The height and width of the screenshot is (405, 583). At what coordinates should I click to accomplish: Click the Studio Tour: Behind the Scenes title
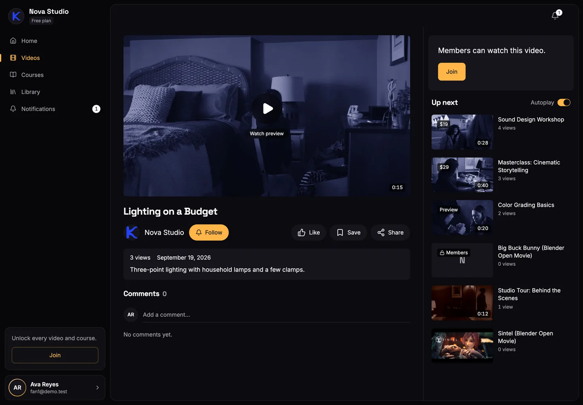529,294
